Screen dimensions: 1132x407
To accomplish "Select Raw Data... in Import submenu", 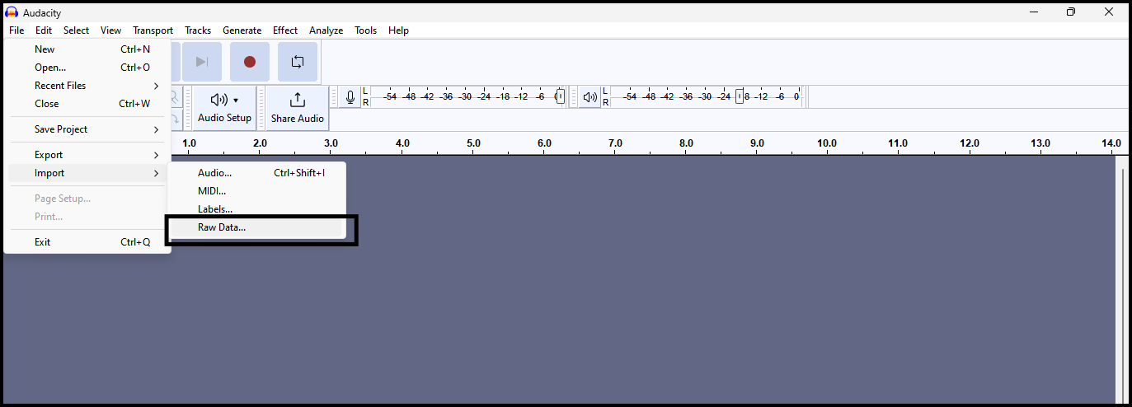I will coord(256,227).
